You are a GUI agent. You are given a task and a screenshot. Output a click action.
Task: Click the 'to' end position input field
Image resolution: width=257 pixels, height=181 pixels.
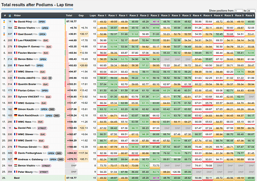251,11
